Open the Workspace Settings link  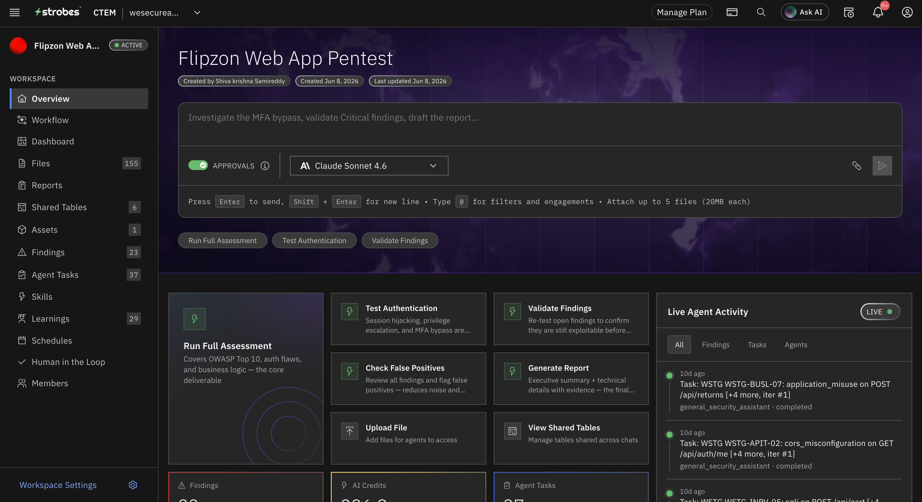tap(58, 485)
